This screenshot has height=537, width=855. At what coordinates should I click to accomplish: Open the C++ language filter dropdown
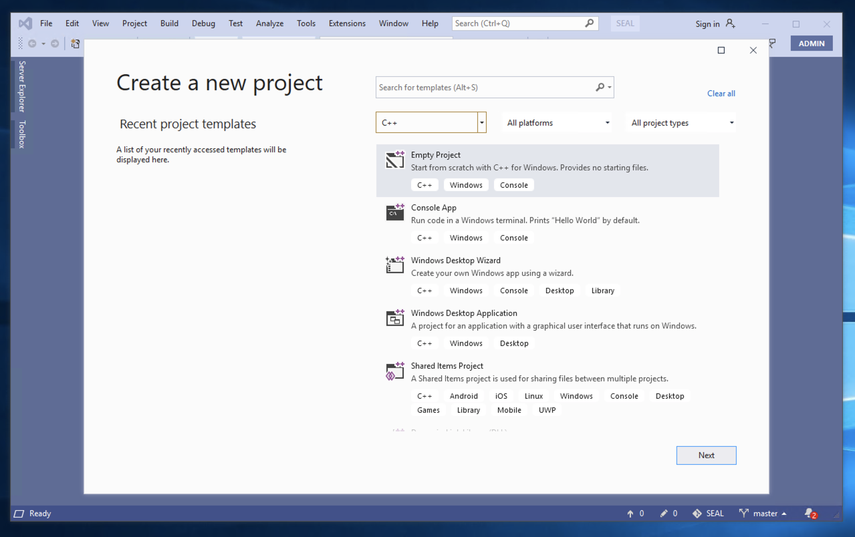click(x=431, y=123)
